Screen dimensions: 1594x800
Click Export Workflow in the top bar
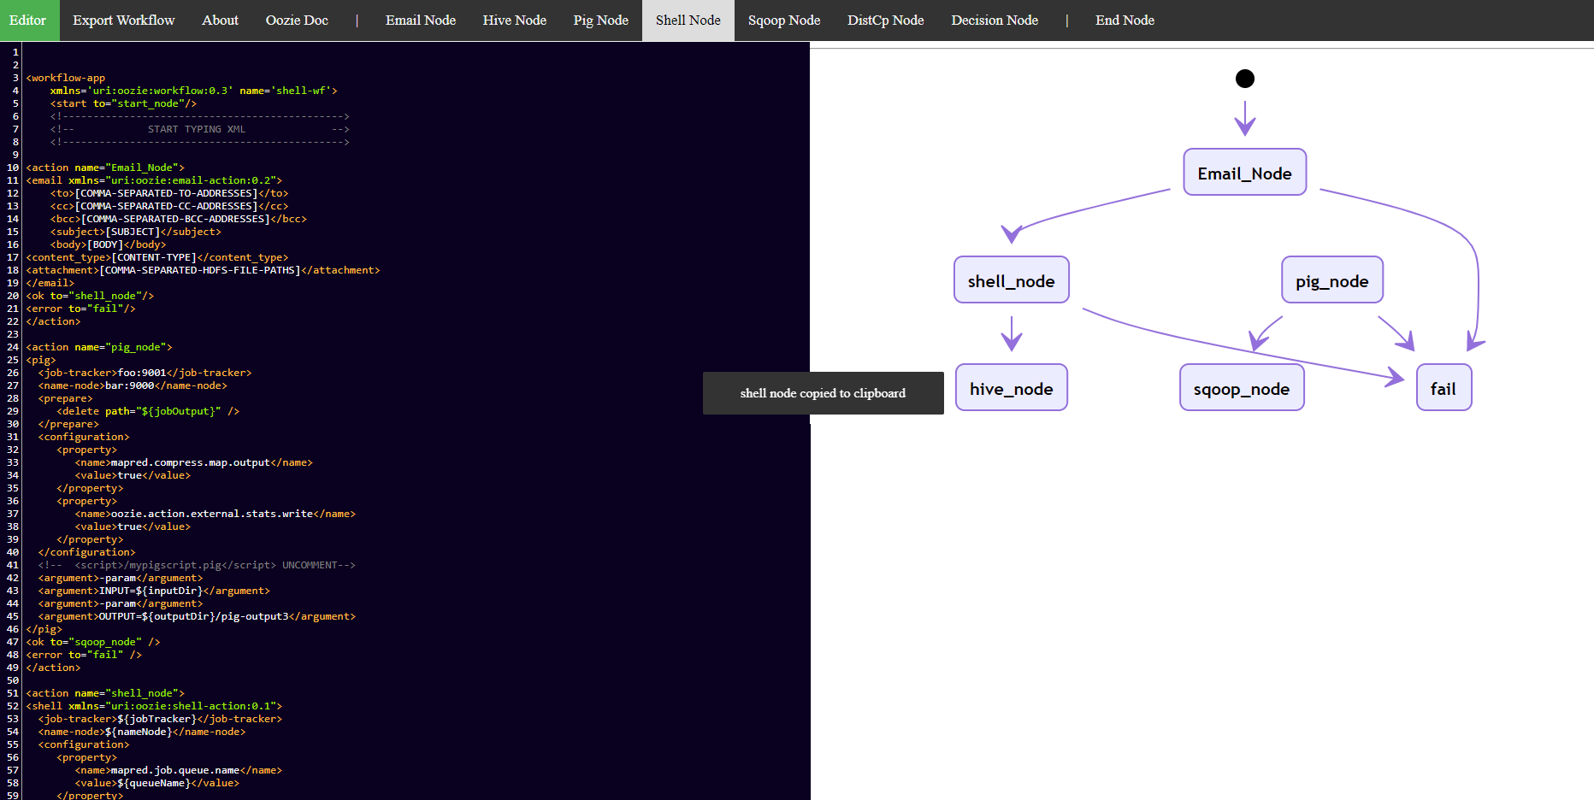[124, 20]
